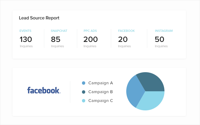The width and height of the screenshot is (200, 125).
Task: Open the PPC ADS lead source
Action: [90, 31]
